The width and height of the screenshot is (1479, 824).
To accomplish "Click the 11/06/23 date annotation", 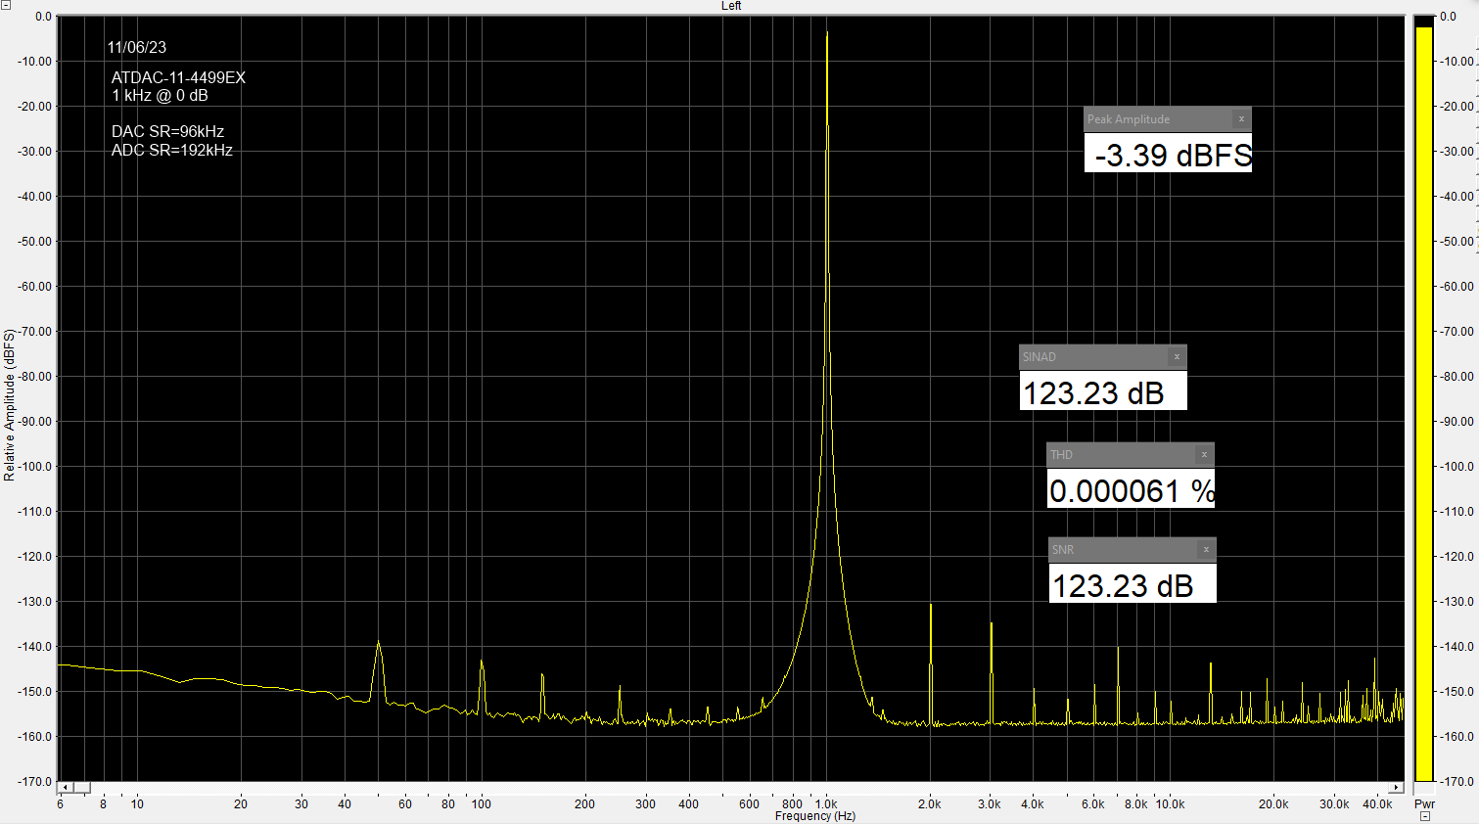I will click(137, 47).
